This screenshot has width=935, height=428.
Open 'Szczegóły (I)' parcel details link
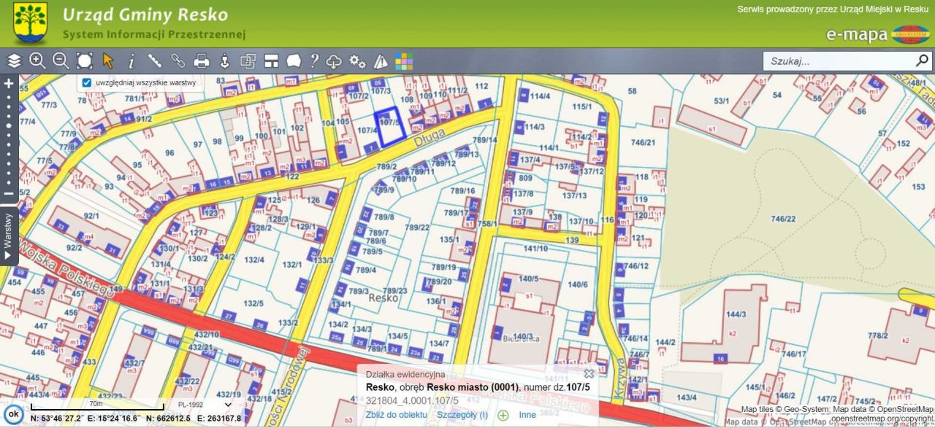click(462, 415)
